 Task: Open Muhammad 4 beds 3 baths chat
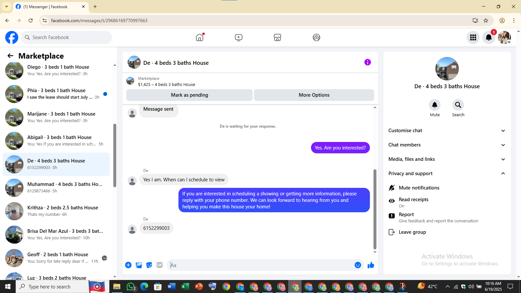[x=56, y=188]
